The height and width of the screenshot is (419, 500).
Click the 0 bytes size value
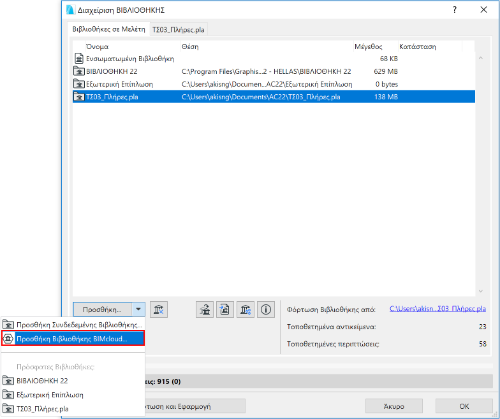[386, 84]
